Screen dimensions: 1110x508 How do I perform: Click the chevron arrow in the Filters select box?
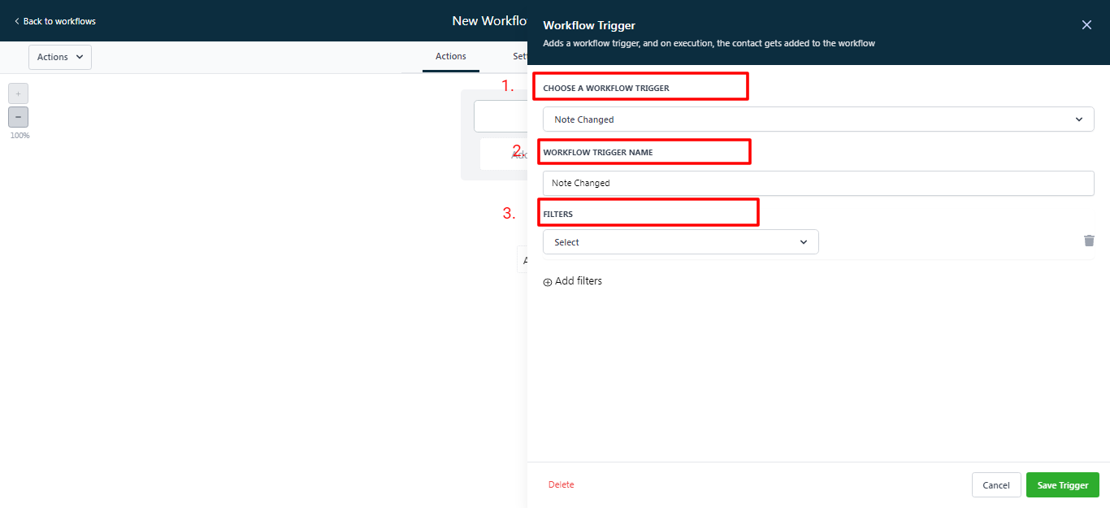[x=804, y=242]
